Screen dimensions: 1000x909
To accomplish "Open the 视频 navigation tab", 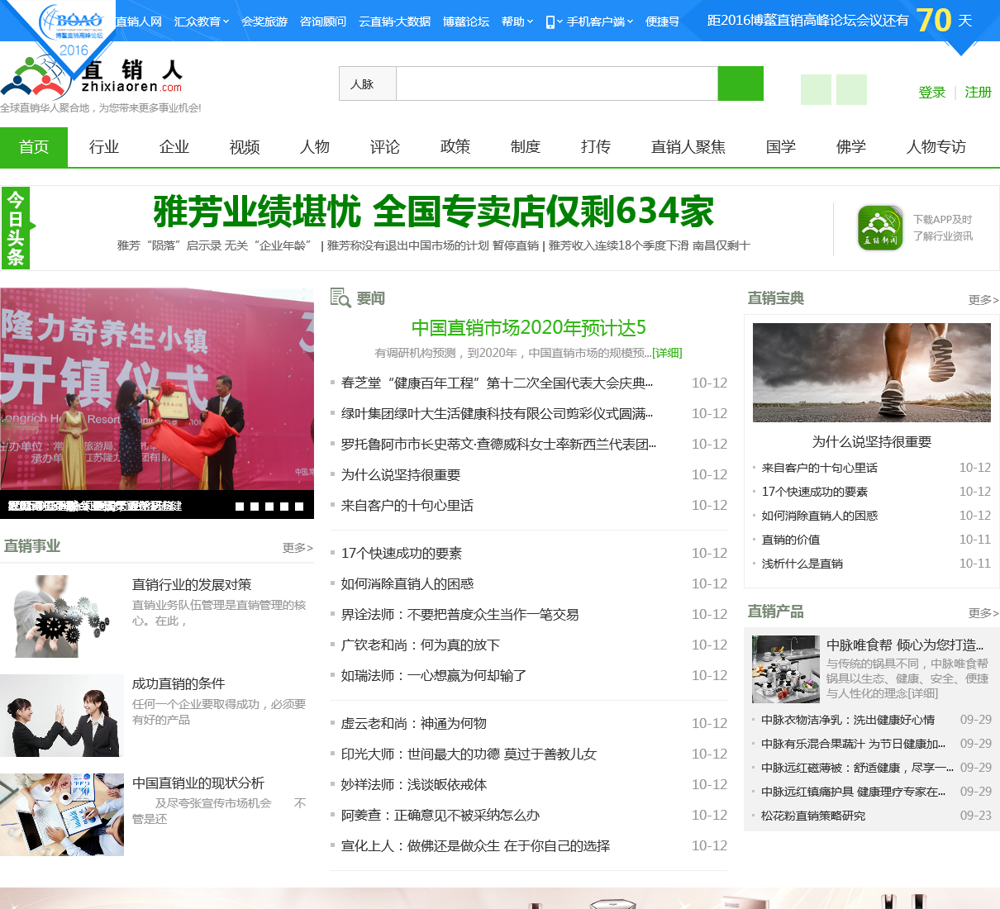I will (245, 147).
